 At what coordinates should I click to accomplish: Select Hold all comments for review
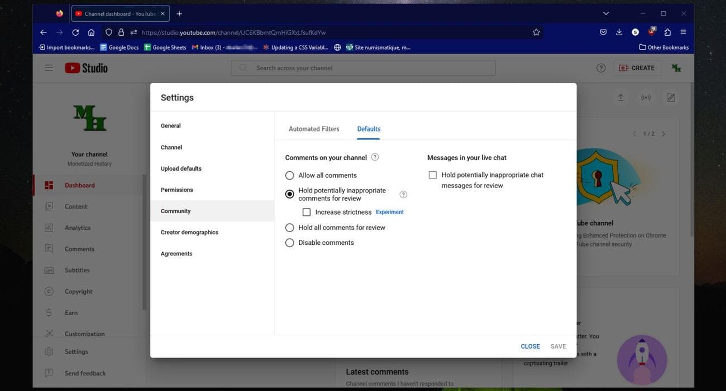(x=289, y=228)
